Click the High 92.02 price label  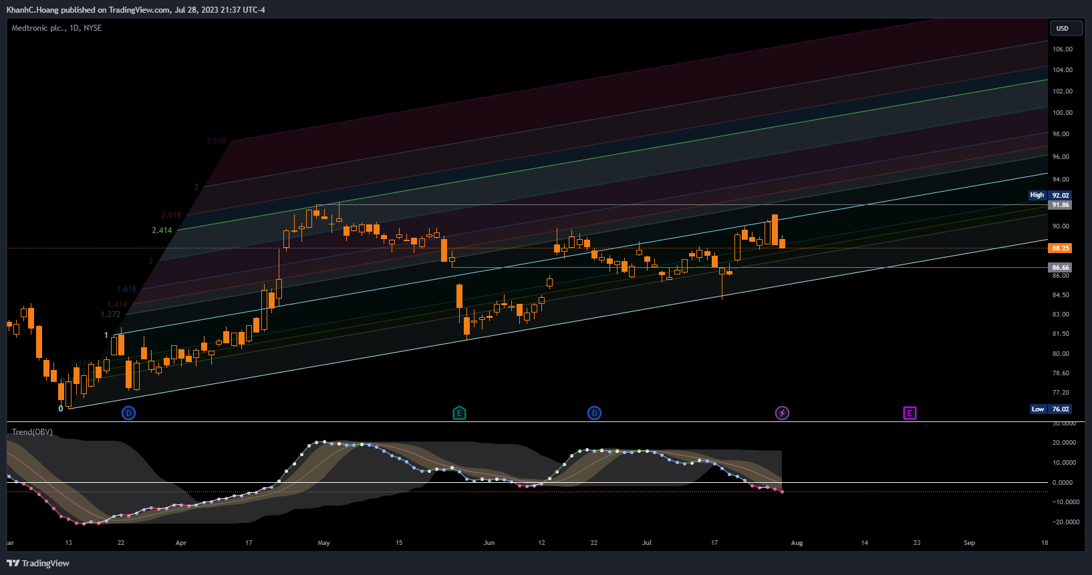(1051, 195)
